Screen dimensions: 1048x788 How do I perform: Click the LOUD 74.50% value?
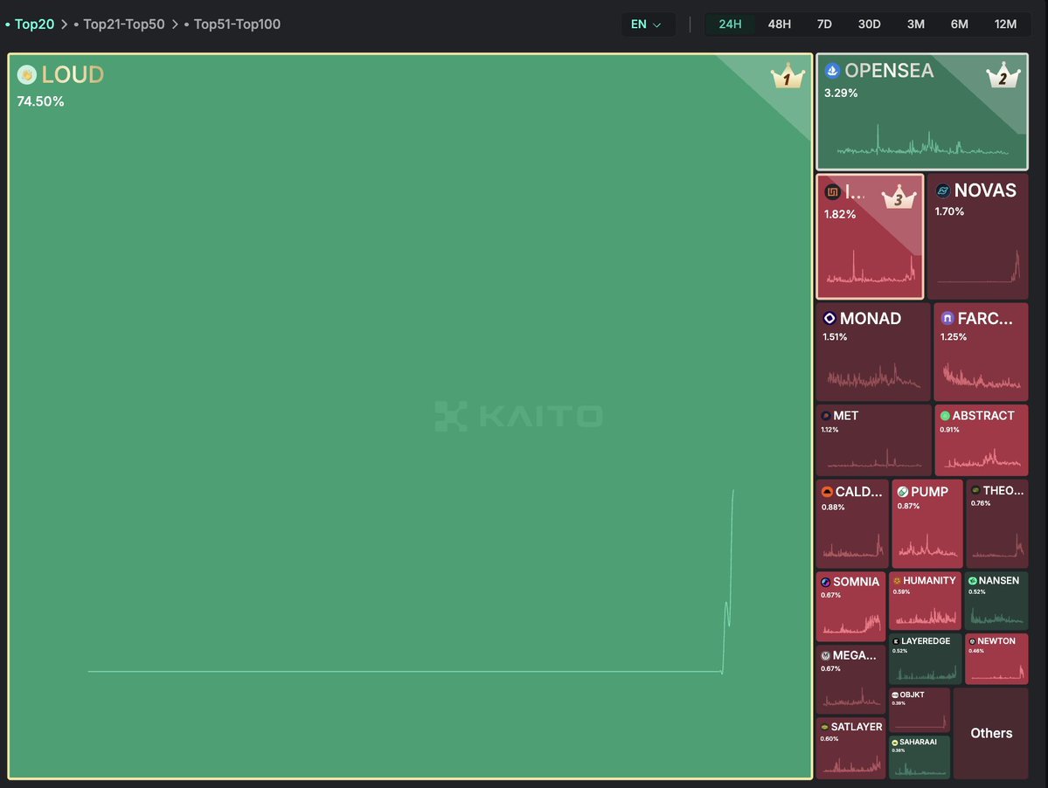(41, 101)
